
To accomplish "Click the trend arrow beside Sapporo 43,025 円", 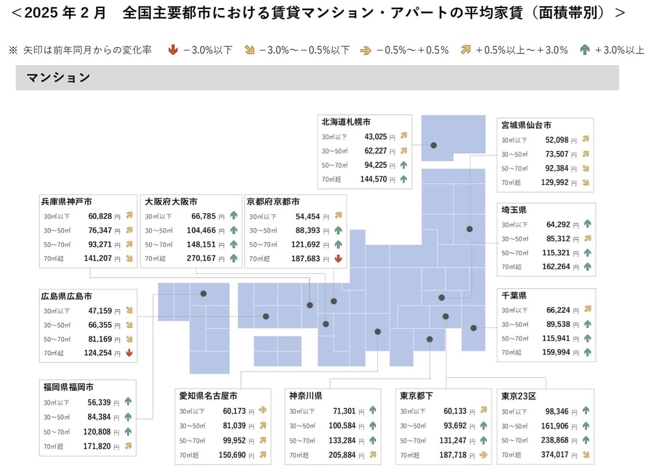I will pyautogui.click(x=403, y=136).
